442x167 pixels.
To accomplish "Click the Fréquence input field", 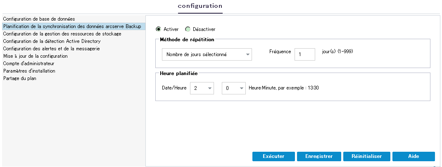I will coord(305,54).
